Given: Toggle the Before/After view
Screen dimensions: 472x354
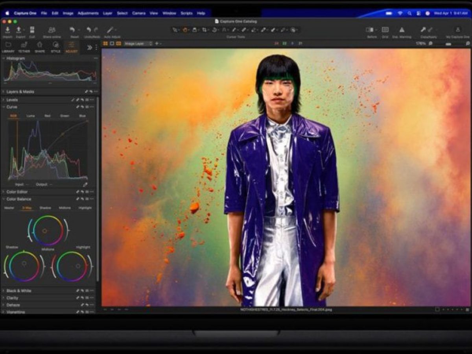Looking at the screenshot, I should 370,30.
